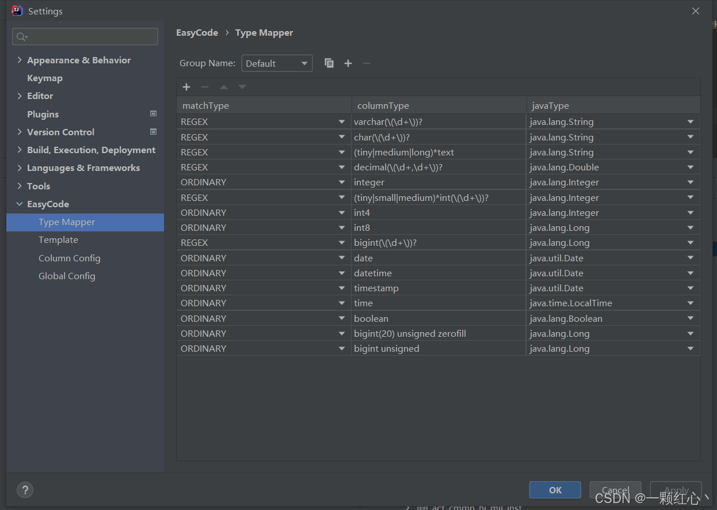Click the settings search field
717x510 pixels.
[85, 37]
